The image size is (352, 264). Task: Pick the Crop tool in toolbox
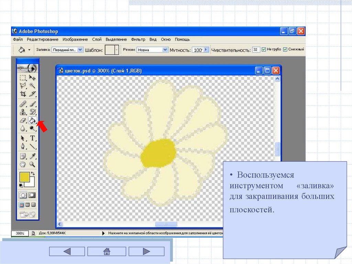coord(23,94)
